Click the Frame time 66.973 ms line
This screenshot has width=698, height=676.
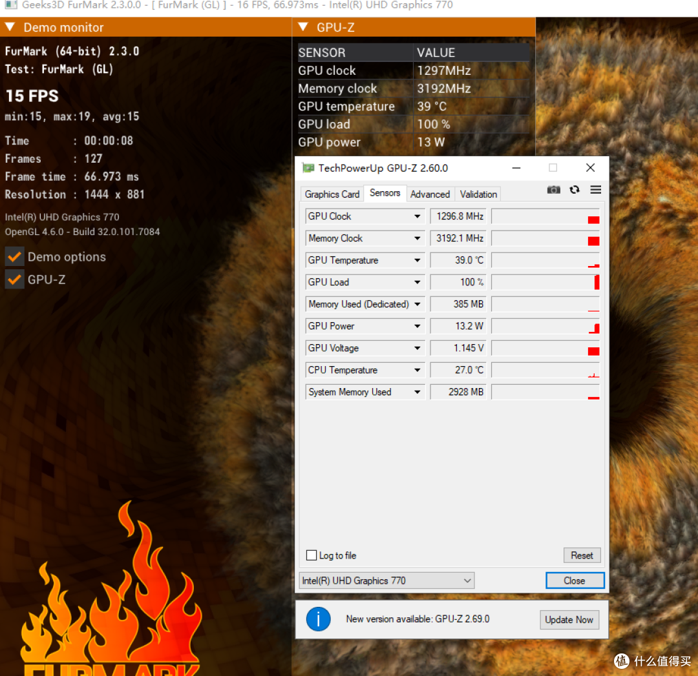(x=72, y=176)
